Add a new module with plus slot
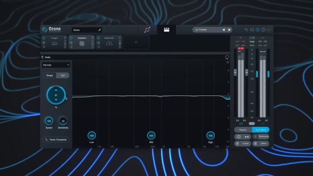Screen dimensions: 313x176 point(136,42)
